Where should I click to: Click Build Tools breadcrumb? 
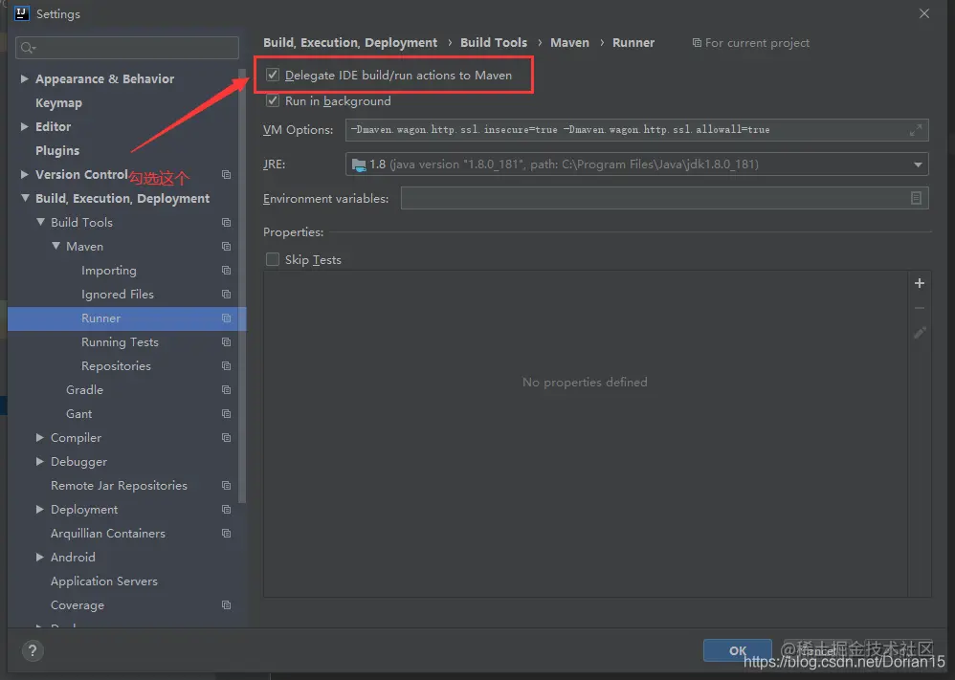pyautogui.click(x=494, y=43)
